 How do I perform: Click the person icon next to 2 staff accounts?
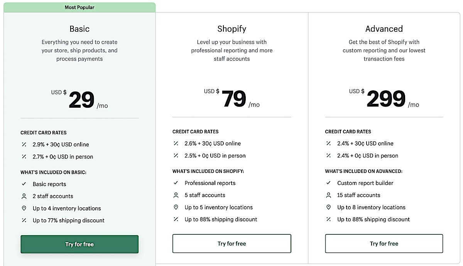click(24, 196)
